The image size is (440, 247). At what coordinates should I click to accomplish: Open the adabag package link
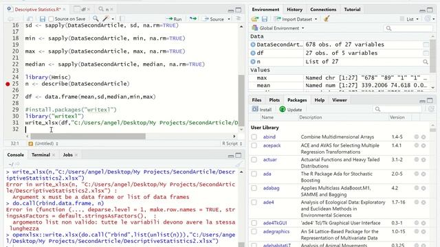point(271,188)
